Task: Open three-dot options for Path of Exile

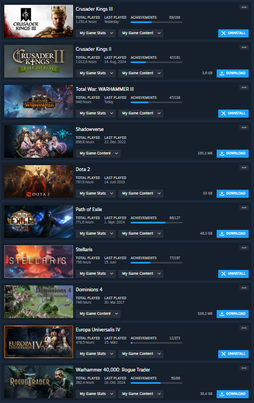Action: [x=244, y=208]
